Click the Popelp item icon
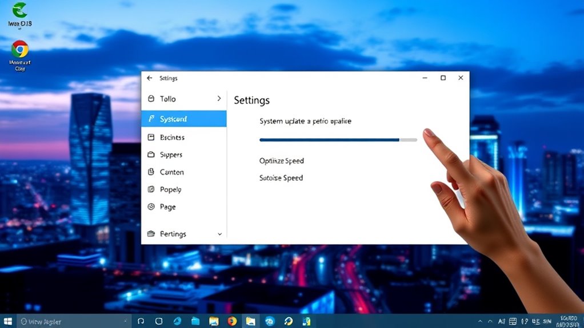This screenshot has height=328, width=584. (x=151, y=189)
